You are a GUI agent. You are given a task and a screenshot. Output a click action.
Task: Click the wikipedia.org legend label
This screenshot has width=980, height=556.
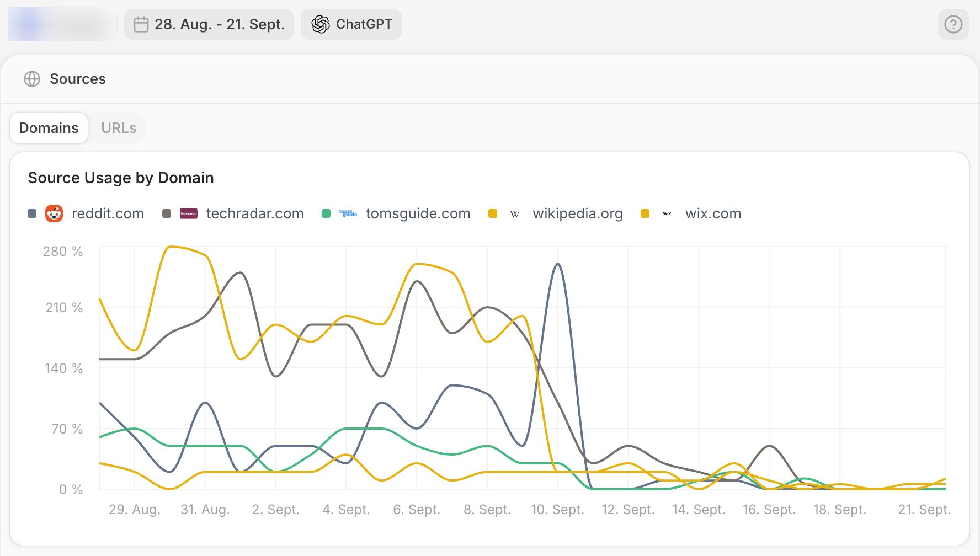[577, 213]
